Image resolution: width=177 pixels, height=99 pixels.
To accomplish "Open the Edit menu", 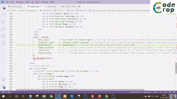I will (12, 2).
